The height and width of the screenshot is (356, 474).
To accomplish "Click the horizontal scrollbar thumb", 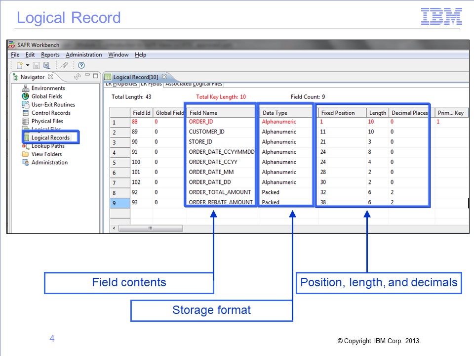I will point(151,228).
